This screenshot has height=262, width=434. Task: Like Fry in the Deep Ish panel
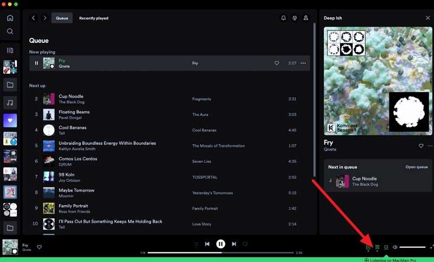(x=421, y=146)
